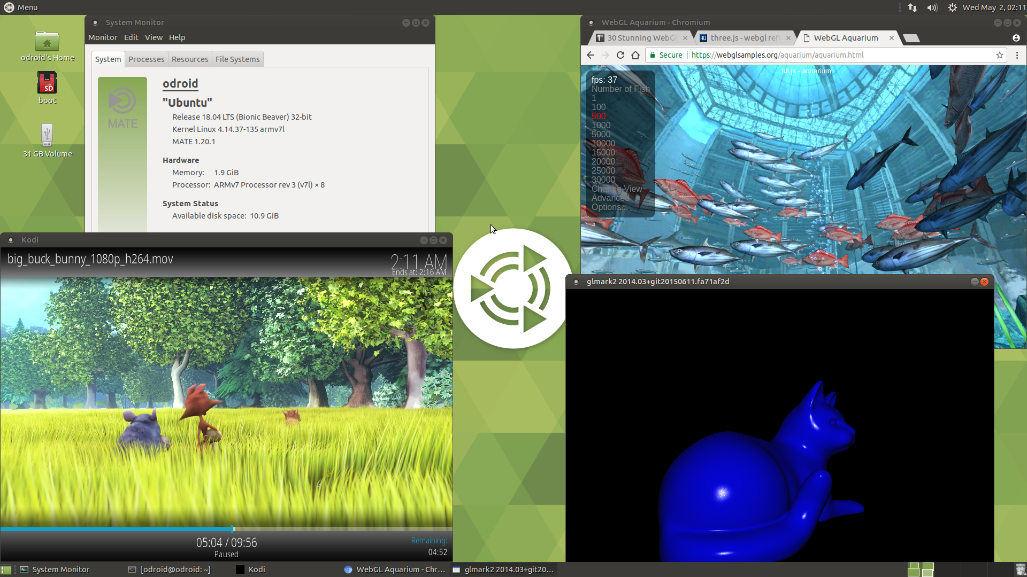
Task: Open Edit menu in System Monitor
Action: [x=131, y=37]
